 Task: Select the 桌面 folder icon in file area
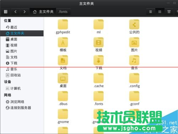(63, 78)
